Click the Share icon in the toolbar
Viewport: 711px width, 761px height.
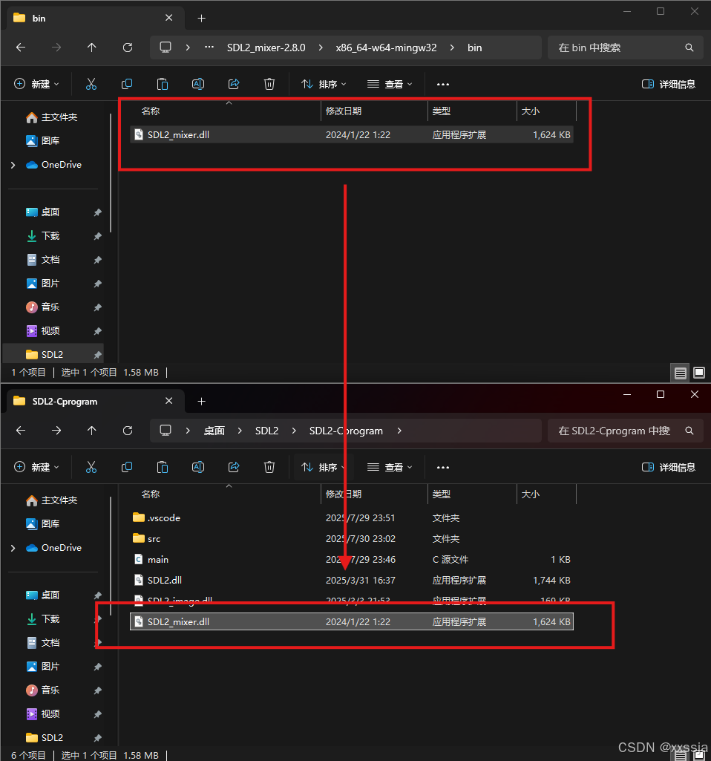coord(234,84)
